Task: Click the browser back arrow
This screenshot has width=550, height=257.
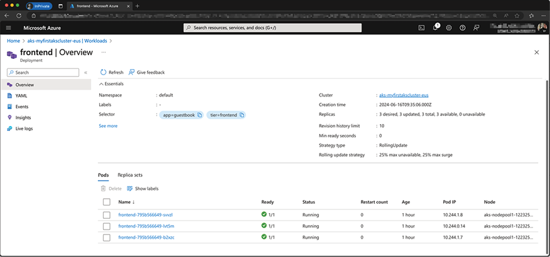Action: [7, 16]
